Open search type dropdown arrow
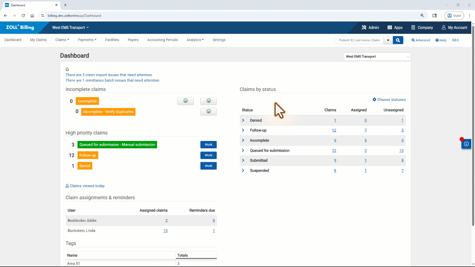475x267 pixels. tap(388, 40)
